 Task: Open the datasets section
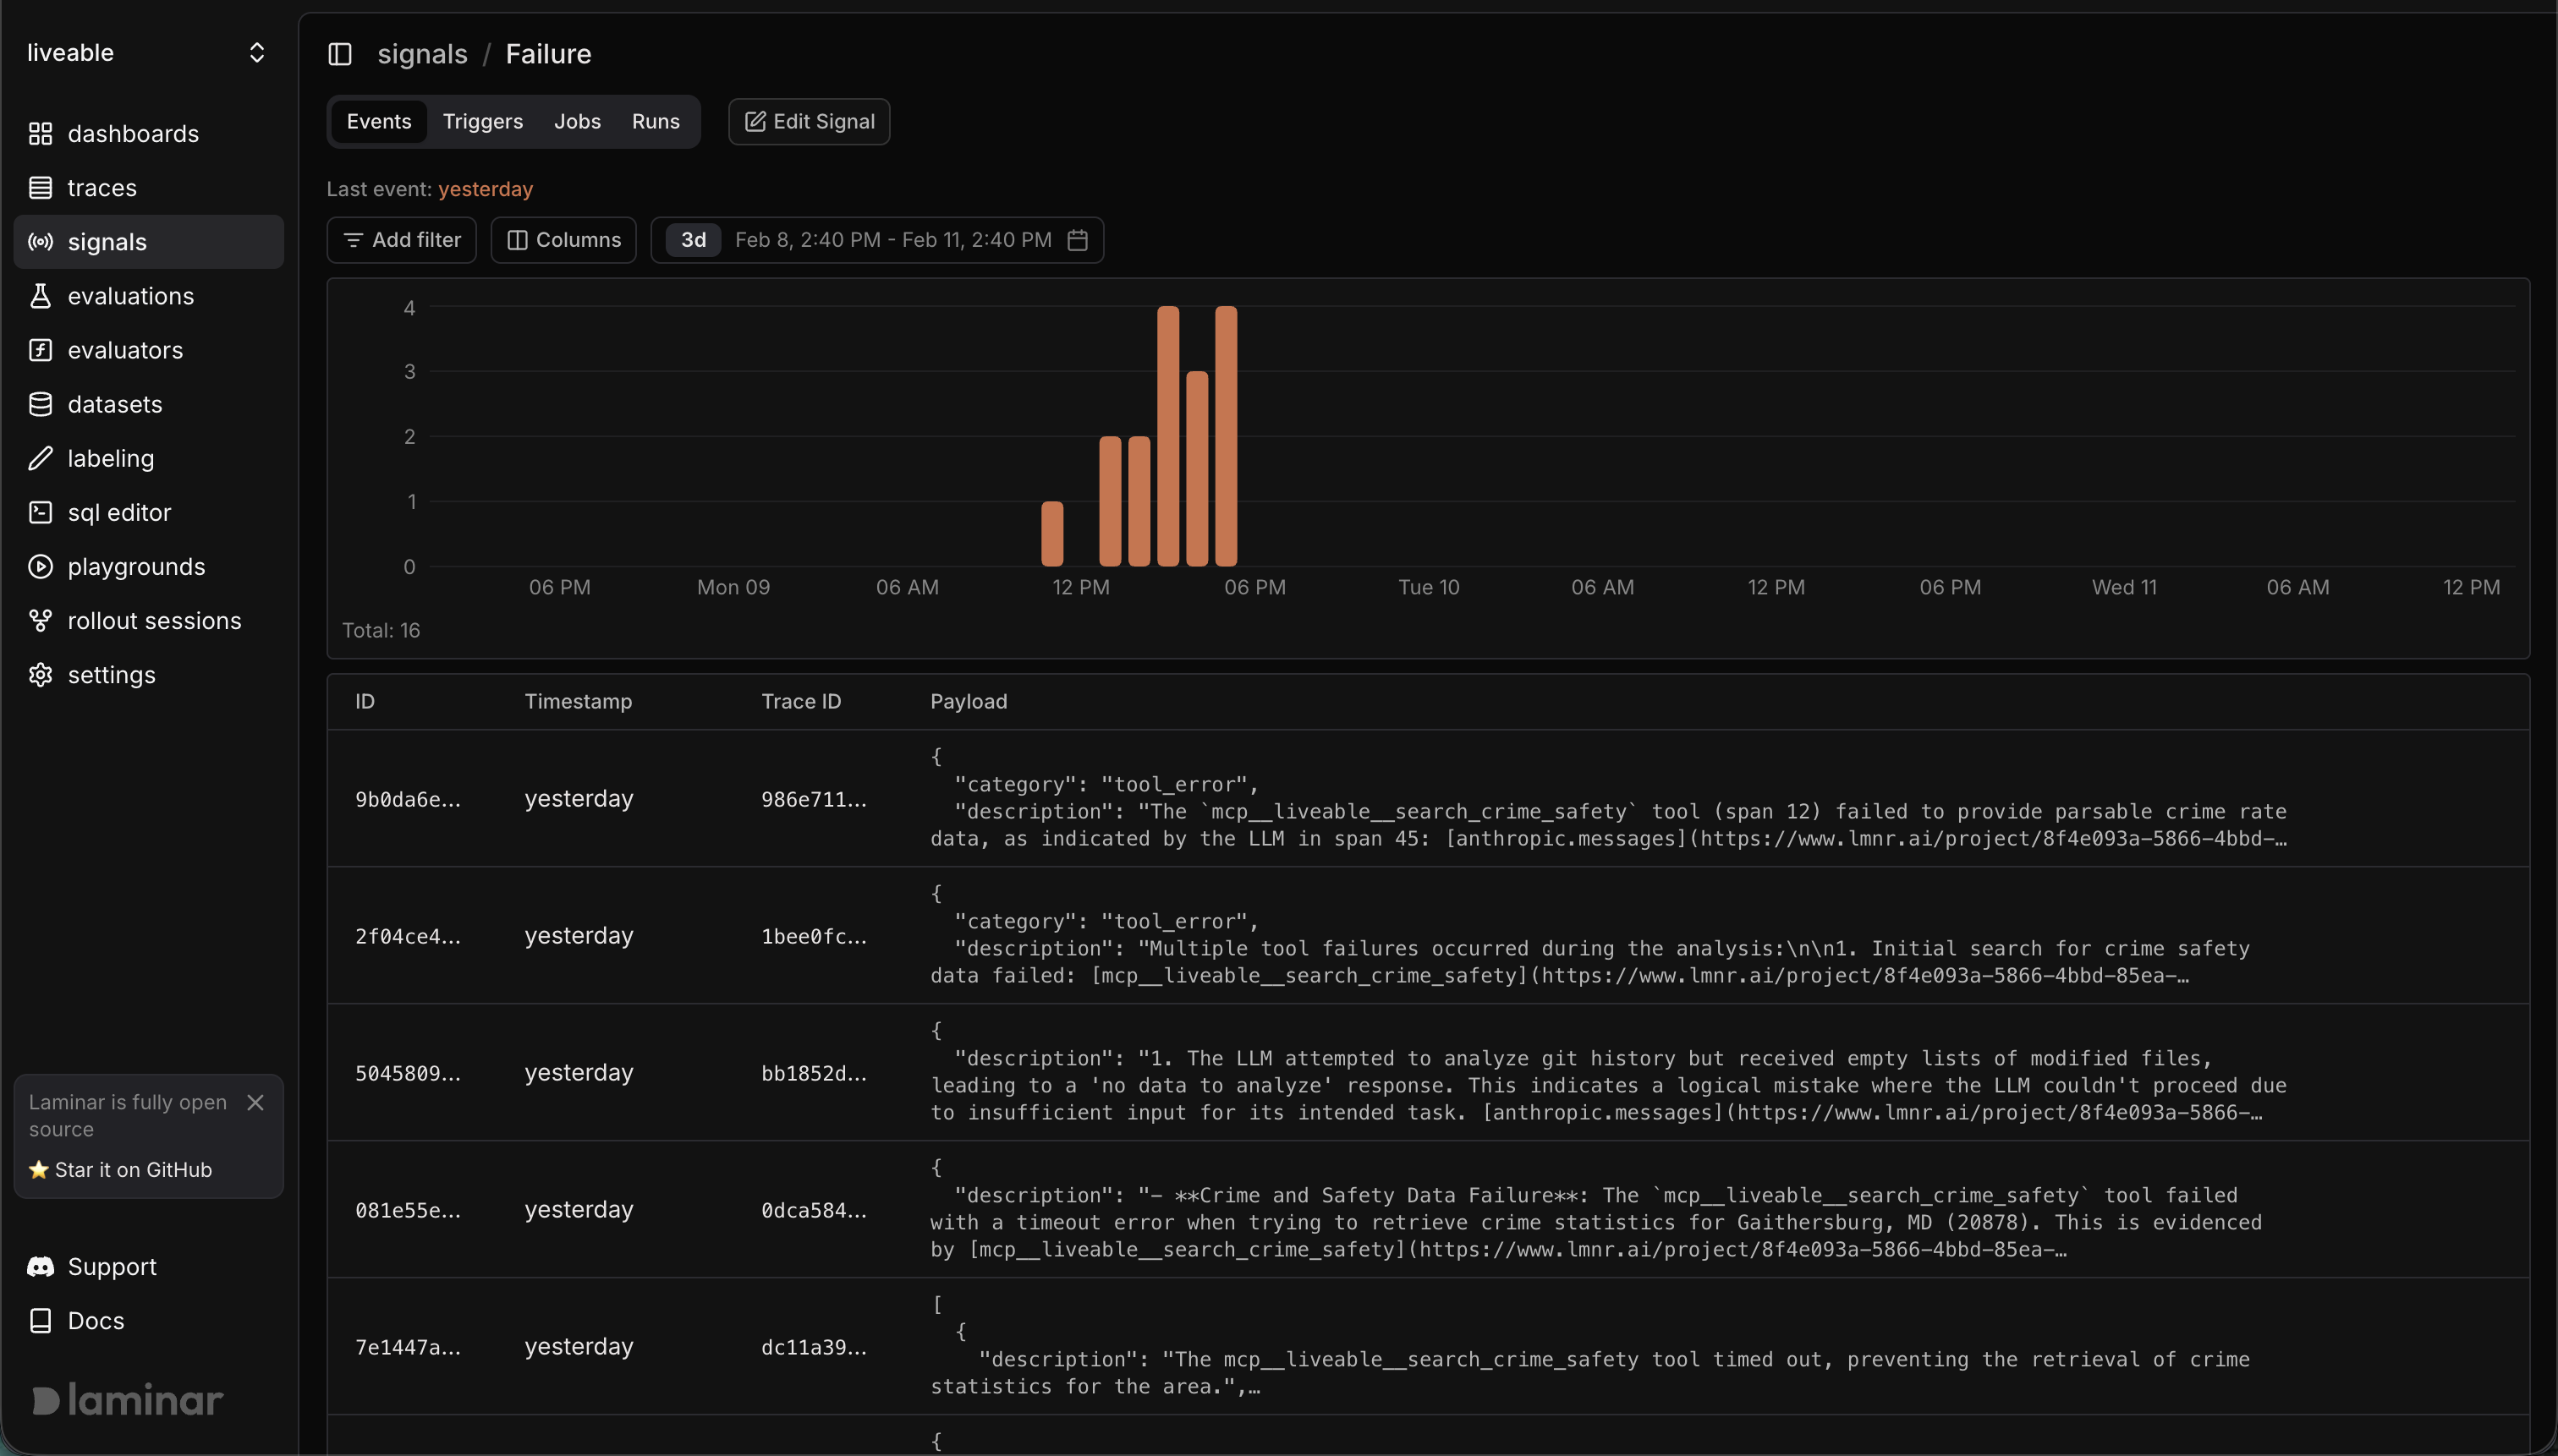click(114, 403)
